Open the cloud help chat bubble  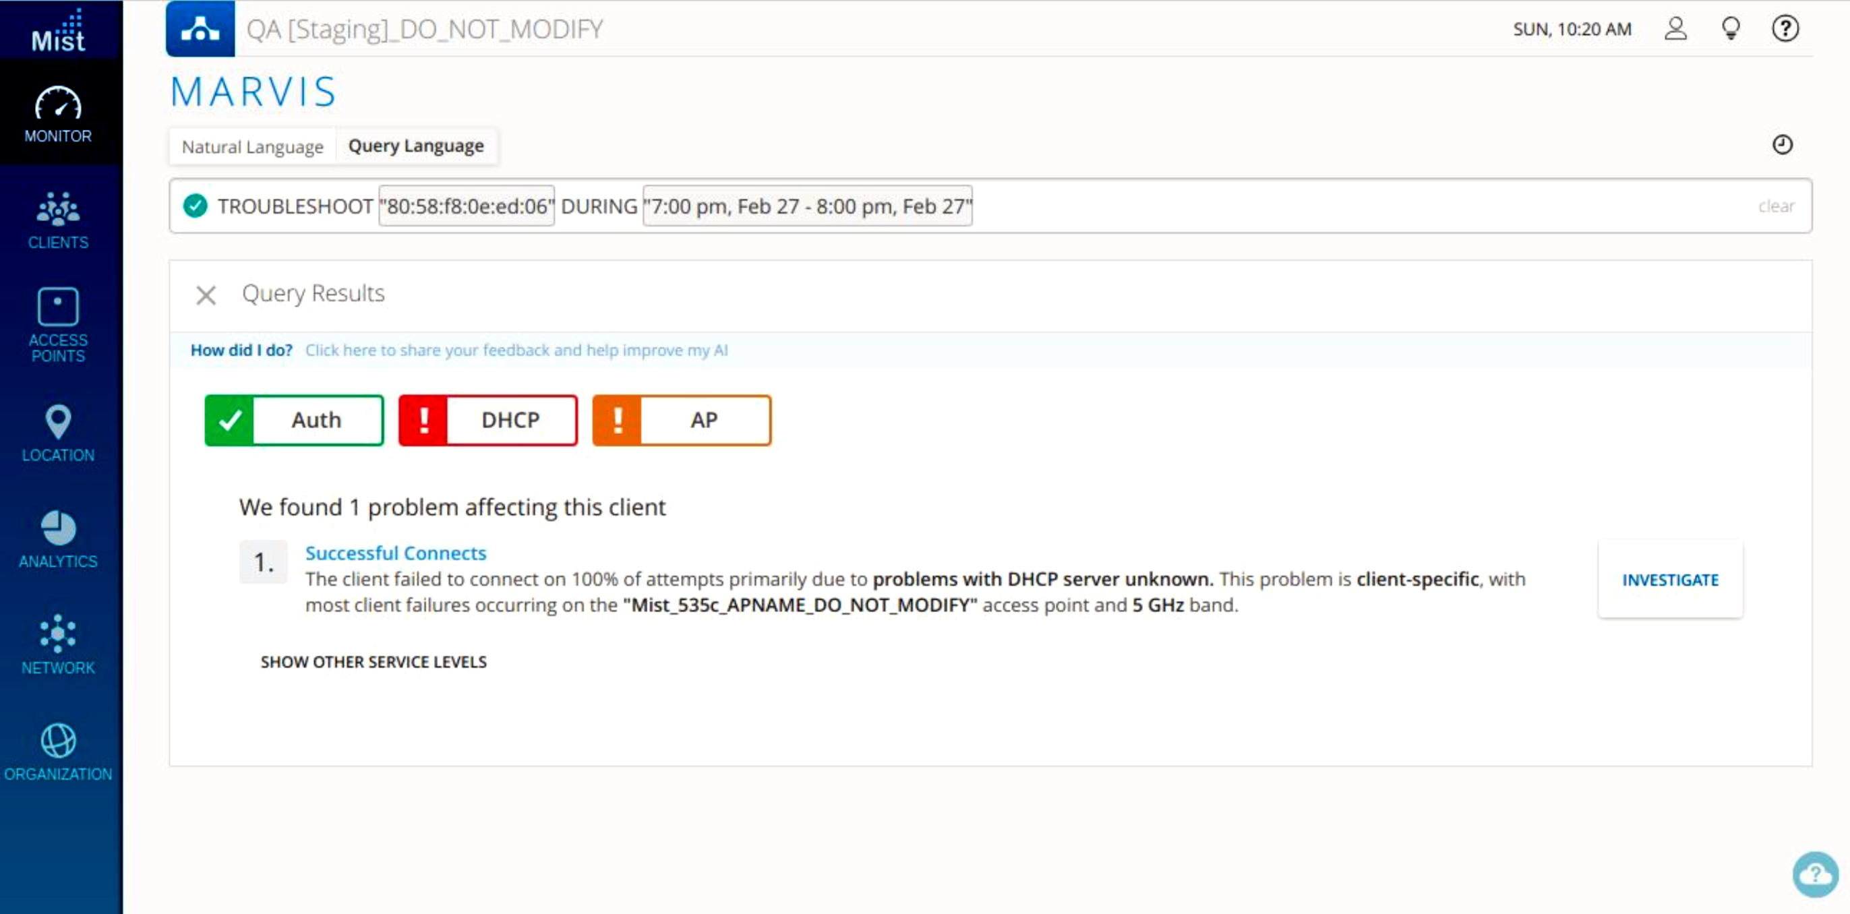(x=1816, y=874)
